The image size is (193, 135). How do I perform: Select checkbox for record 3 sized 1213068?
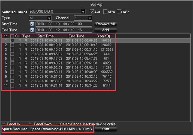coord(12,49)
